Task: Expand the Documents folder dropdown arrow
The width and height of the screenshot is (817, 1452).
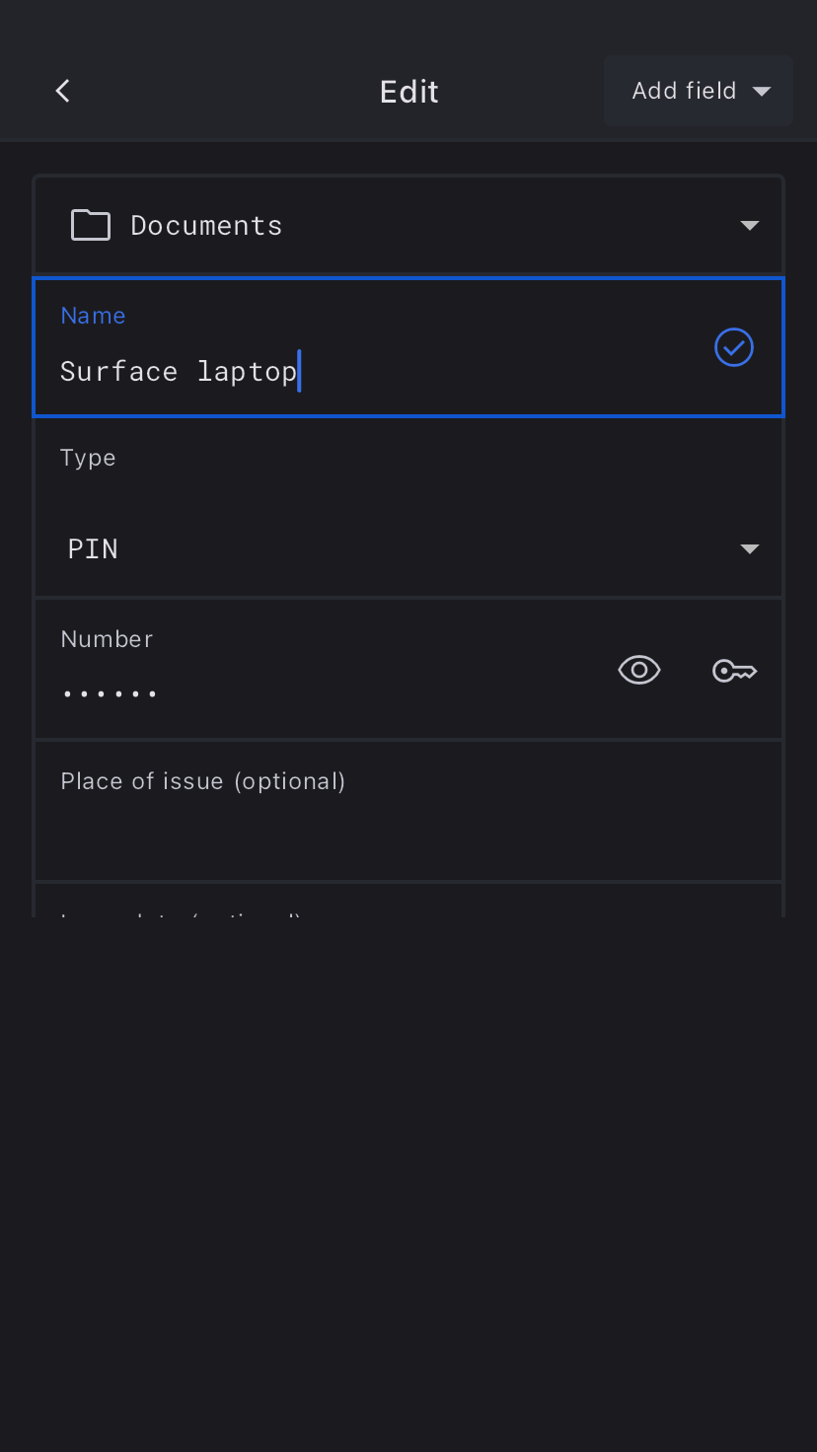Action: click(750, 226)
